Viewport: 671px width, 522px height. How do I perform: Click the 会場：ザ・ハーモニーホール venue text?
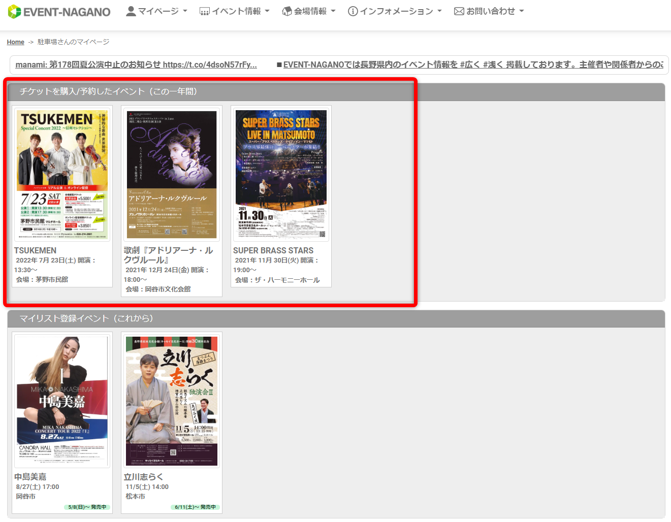277,280
